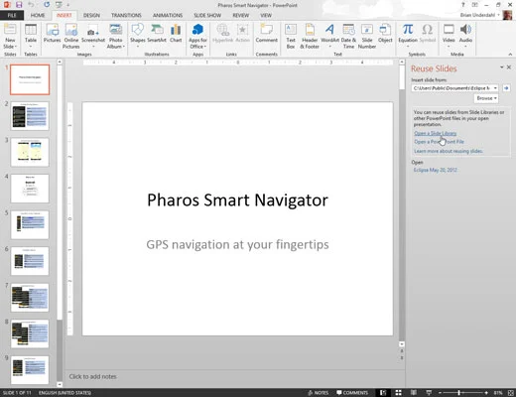Screen dimensions: 516x397
Task: Add a Comment
Action: (267, 33)
